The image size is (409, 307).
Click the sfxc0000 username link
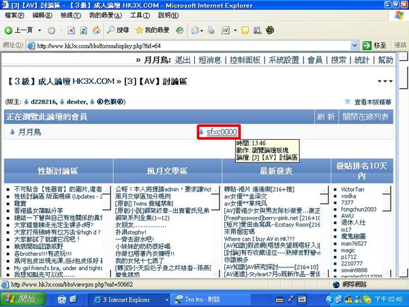click(222, 132)
